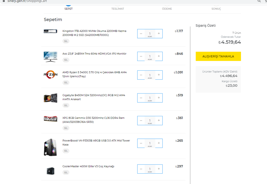Open the PowerBoost case product thumbnail
Image resolution: width=267 pixels, height=184 pixels.
pos(50,147)
